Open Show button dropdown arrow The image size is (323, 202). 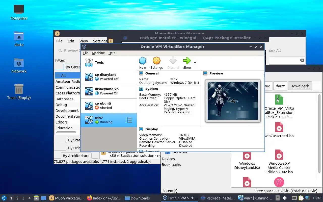tap(195, 63)
